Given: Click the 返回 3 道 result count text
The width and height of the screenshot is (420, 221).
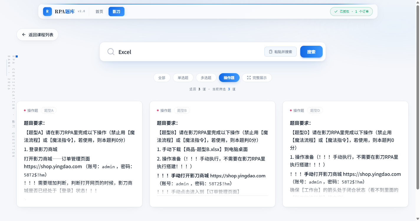Looking at the screenshot, I should (x=198, y=89).
